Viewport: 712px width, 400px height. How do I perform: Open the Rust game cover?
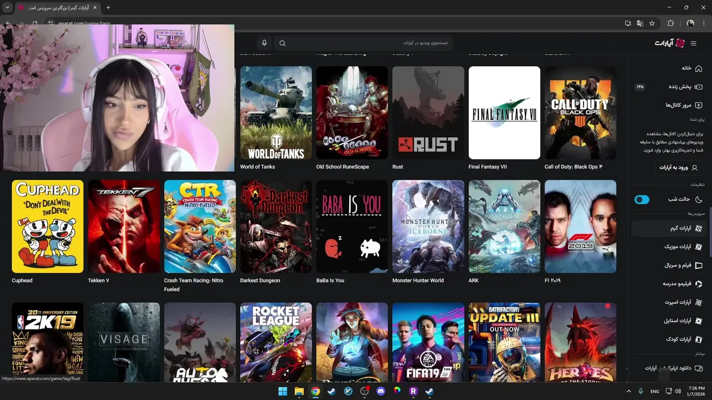428,113
